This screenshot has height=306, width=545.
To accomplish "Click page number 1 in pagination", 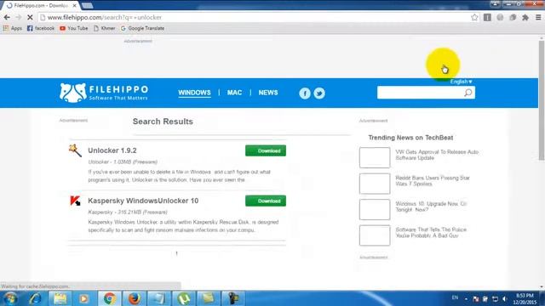I will point(176,253).
